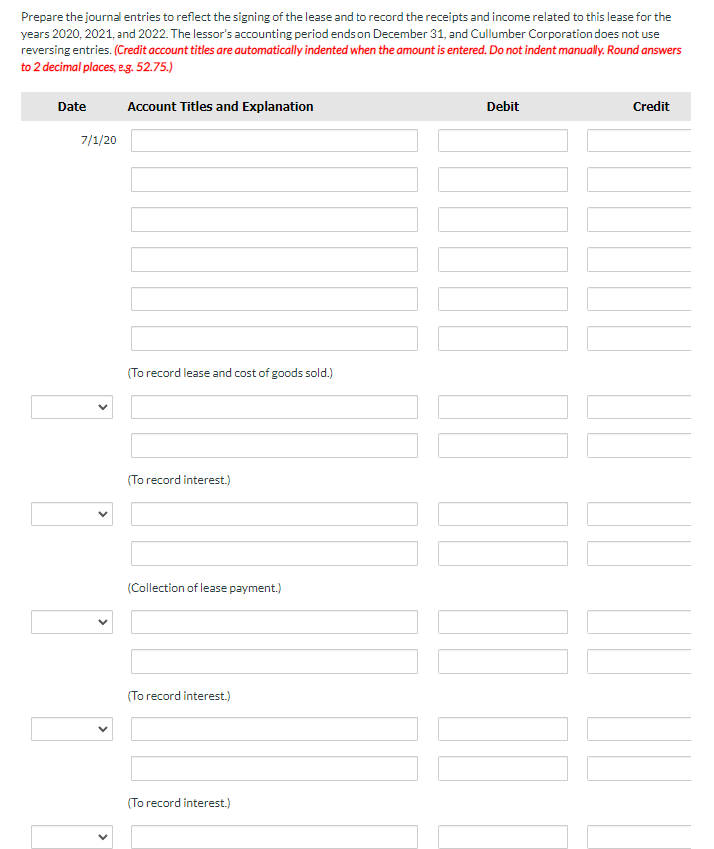Click the Credit column header
Viewport: 714px width, 849px height.
coord(651,106)
